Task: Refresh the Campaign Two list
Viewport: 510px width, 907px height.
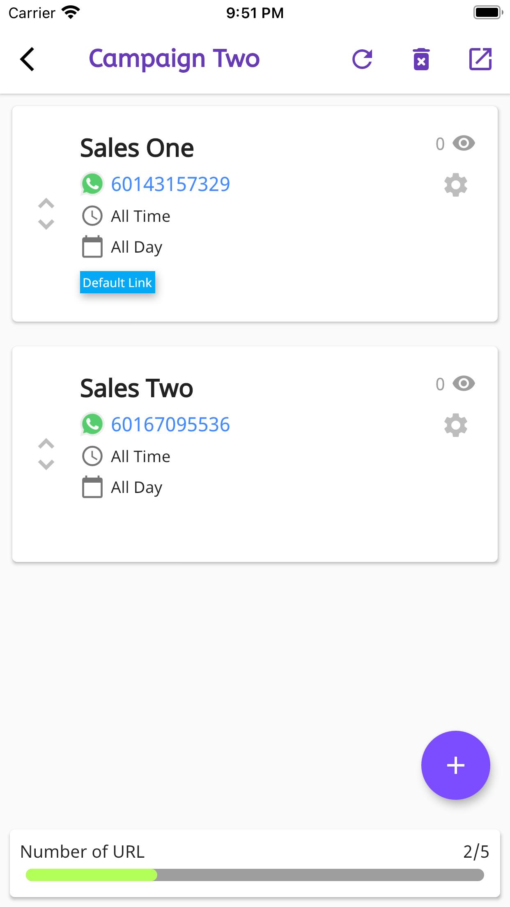Action: point(362,59)
